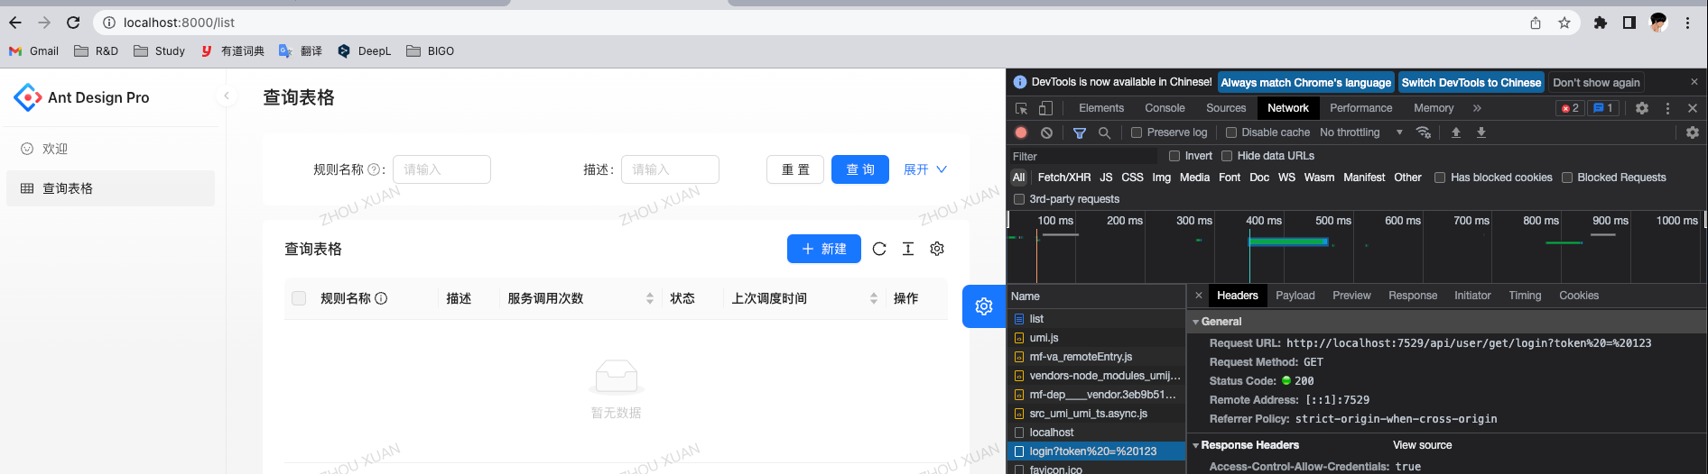Focus the 描述 input field

click(670, 169)
